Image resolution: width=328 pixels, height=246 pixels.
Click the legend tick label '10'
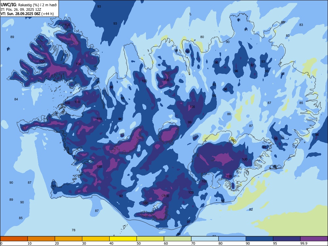pyautogui.click(x=30, y=243)
